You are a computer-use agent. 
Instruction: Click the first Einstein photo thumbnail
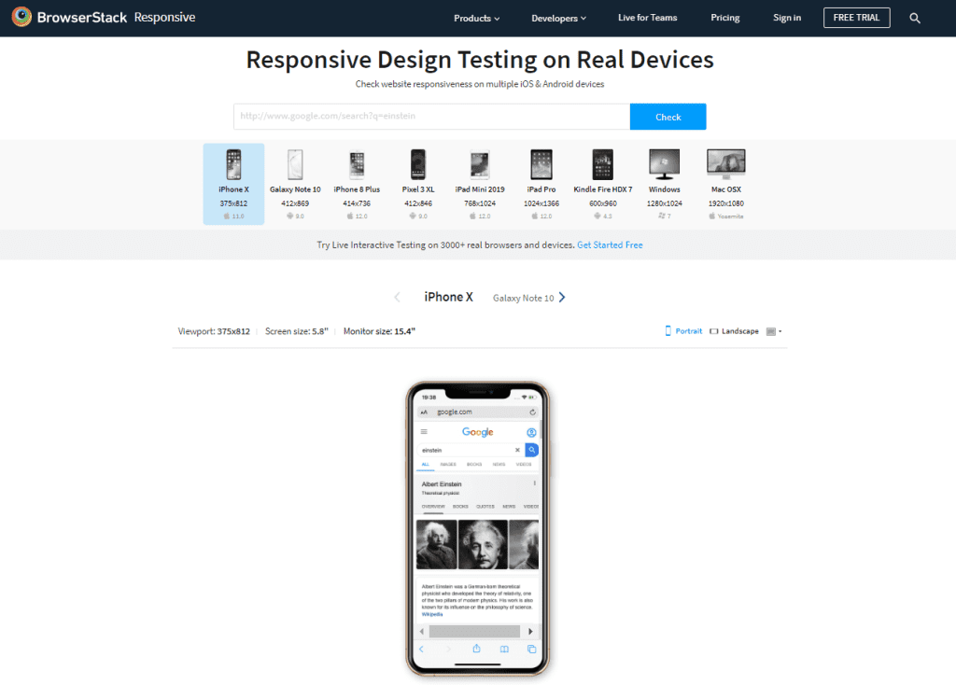point(437,545)
